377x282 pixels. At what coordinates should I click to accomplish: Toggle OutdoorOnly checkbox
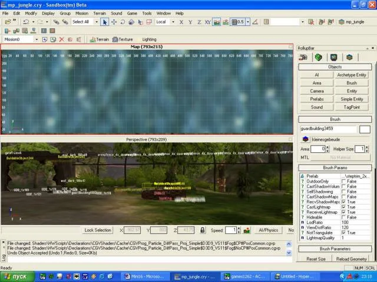(344, 182)
